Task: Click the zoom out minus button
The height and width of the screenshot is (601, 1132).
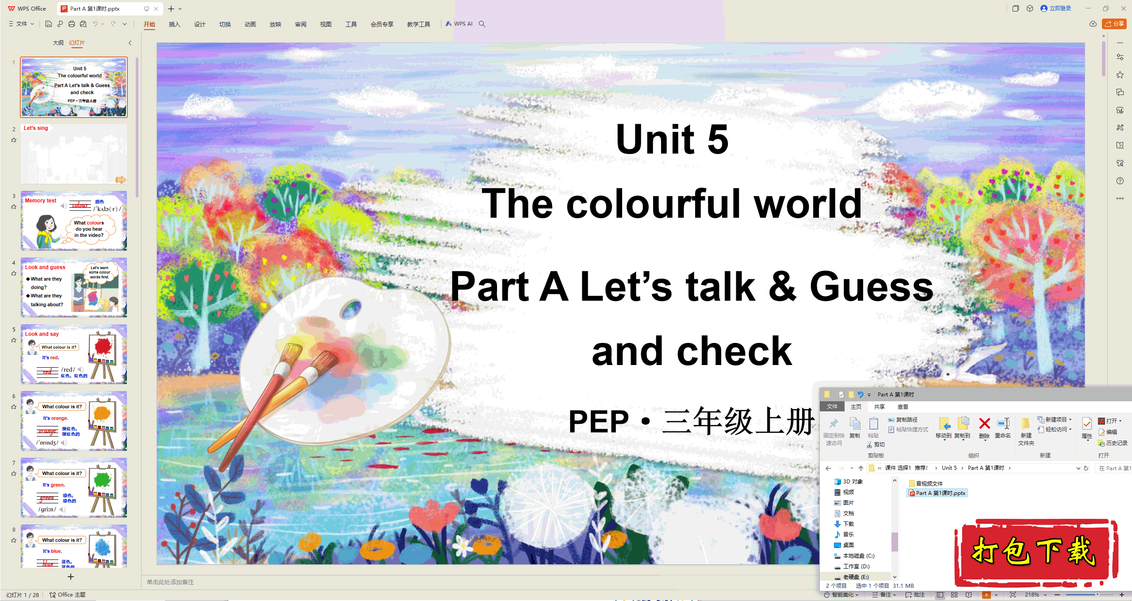Action: (1057, 595)
